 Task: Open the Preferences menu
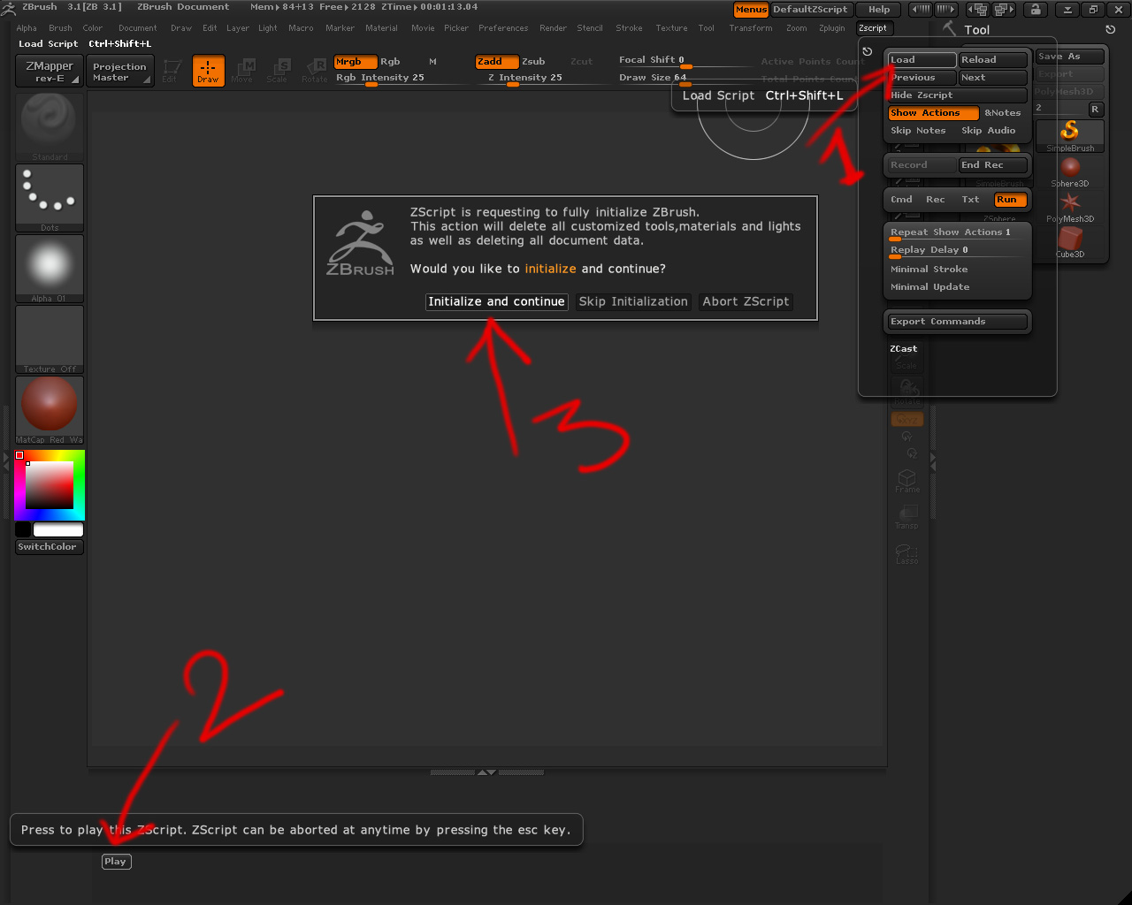click(x=503, y=28)
